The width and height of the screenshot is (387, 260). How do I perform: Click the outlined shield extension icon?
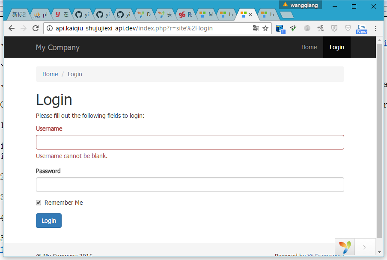pyautogui.click(x=348, y=28)
